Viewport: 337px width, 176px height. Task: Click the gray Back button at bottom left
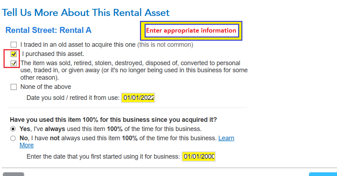pos(13,174)
